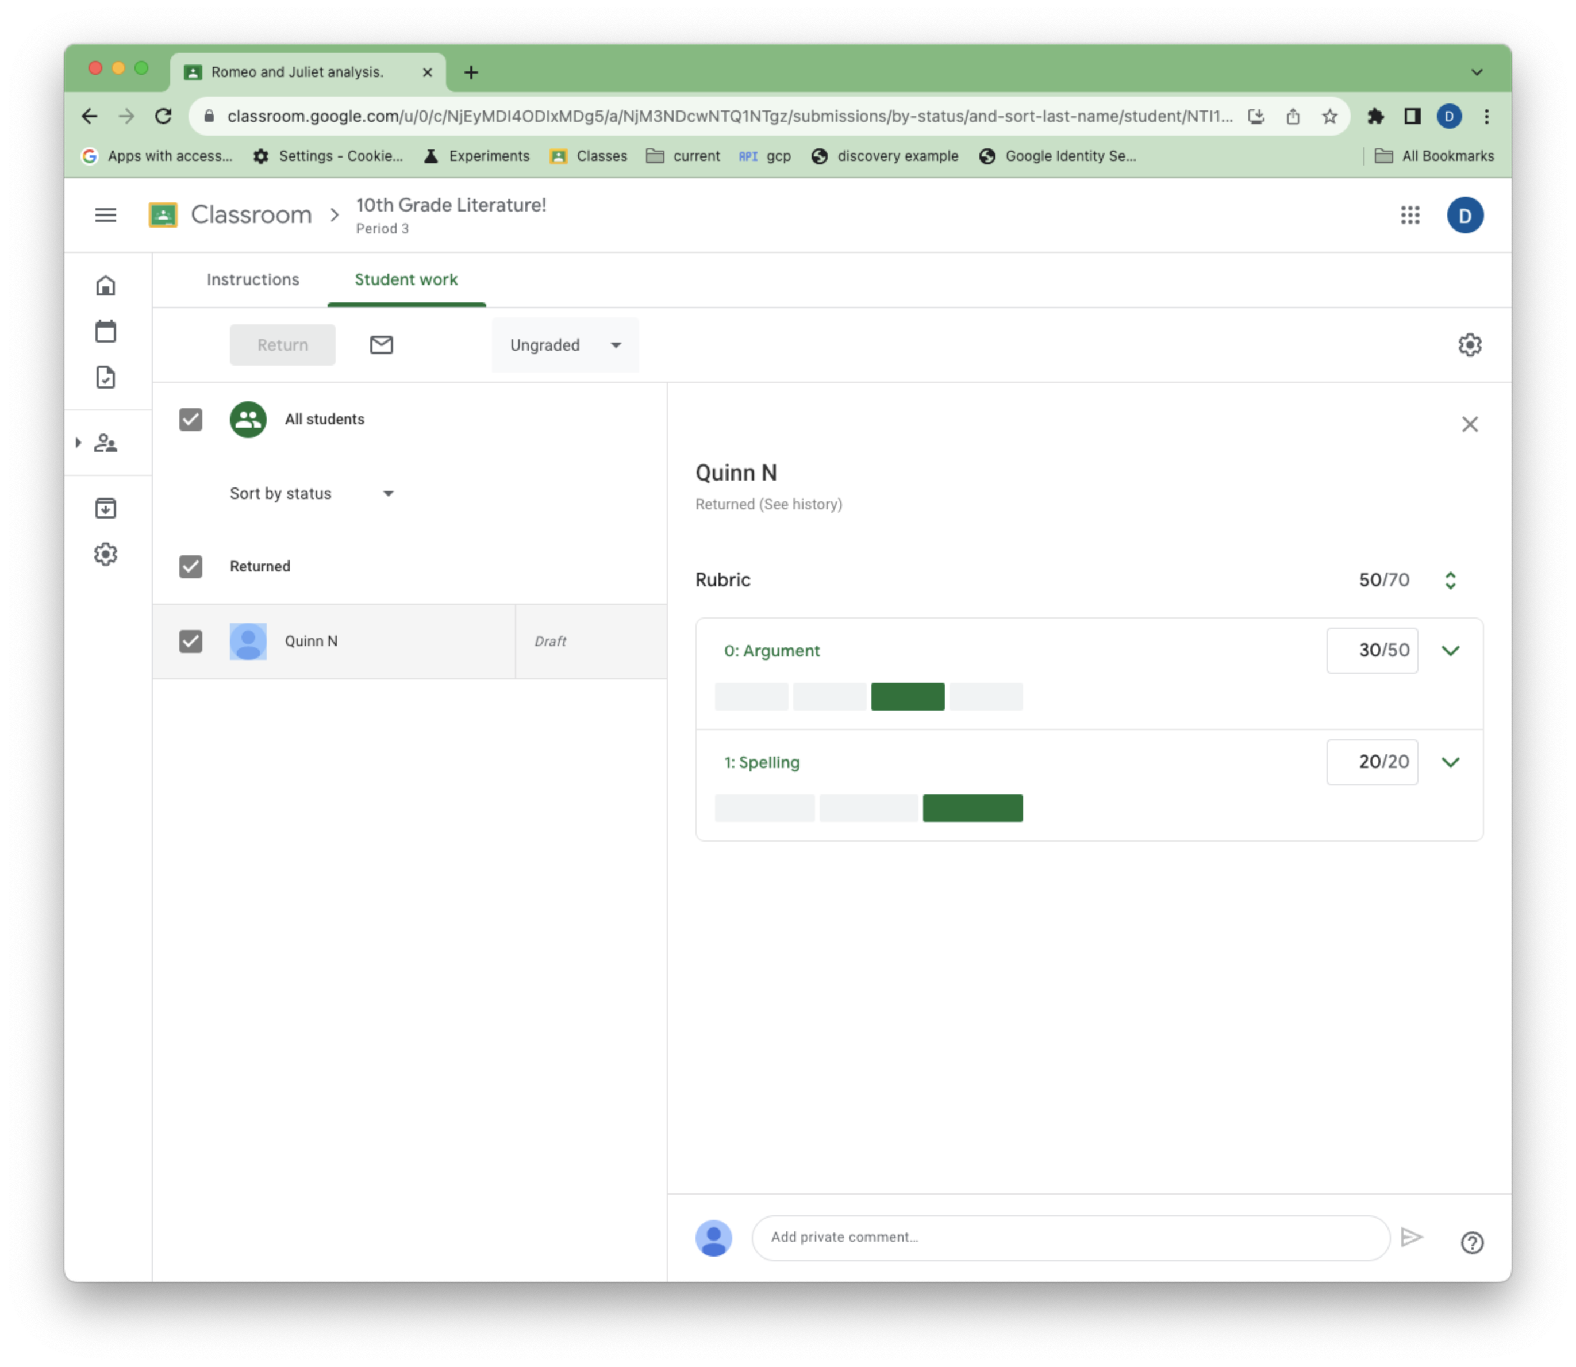Click Return button for submission
1576x1367 pixels.
(x=283, y=344)
